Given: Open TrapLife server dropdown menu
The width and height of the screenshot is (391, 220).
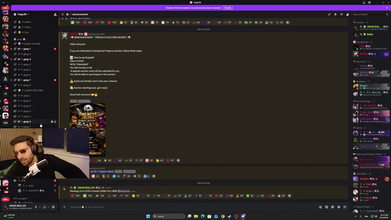Looking at the screenshot, I should pos(23,14).
